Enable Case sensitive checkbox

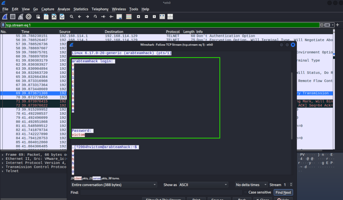point(246,192)
